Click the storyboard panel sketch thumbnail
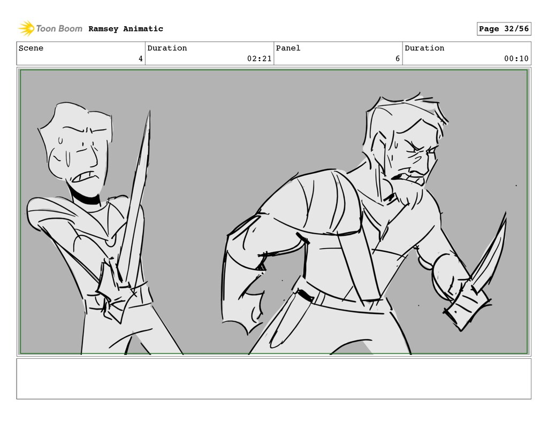548x424 pixels. pyautogui.click(x=273, y=212)
